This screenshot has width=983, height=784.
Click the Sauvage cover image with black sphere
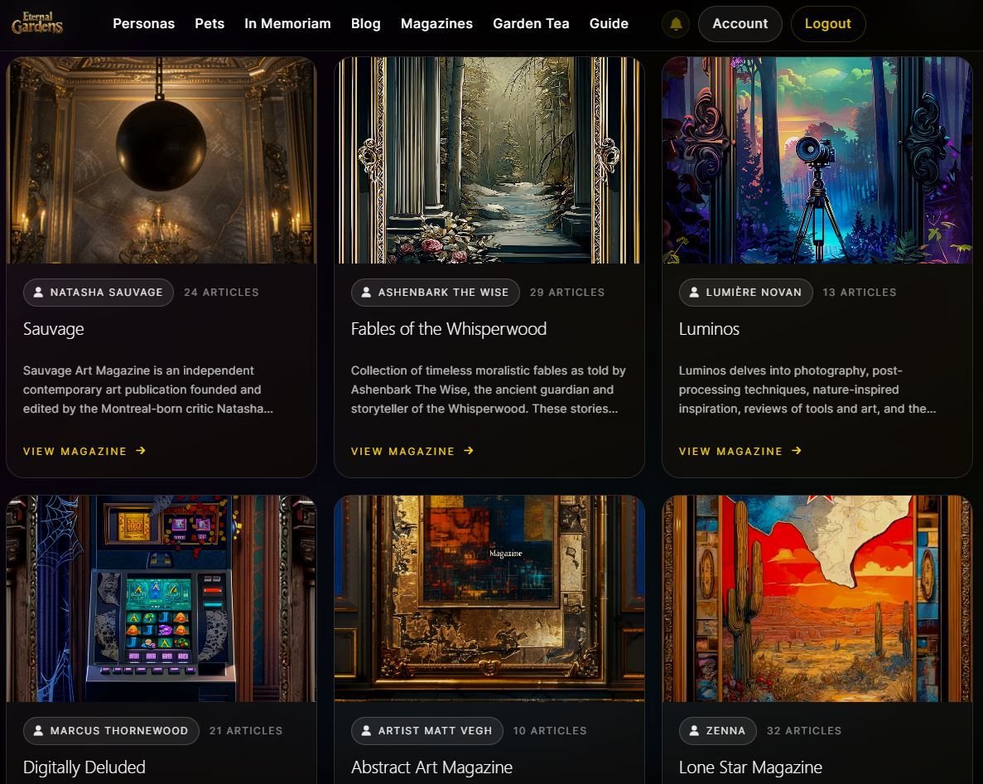tap(161, 160)
